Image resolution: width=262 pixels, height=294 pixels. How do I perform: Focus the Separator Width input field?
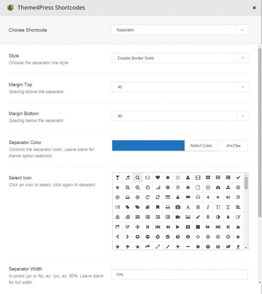[180, 274]
